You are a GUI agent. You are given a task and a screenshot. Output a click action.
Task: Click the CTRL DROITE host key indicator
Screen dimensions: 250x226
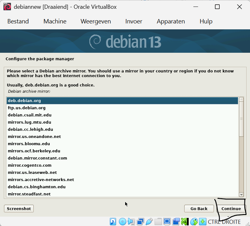(x=224, y=222)
